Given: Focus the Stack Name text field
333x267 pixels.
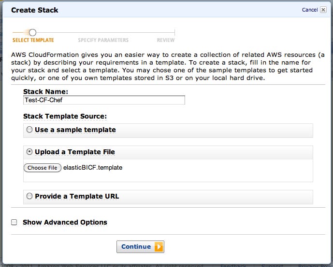Looking at the screenshot, I should [104, 100].
